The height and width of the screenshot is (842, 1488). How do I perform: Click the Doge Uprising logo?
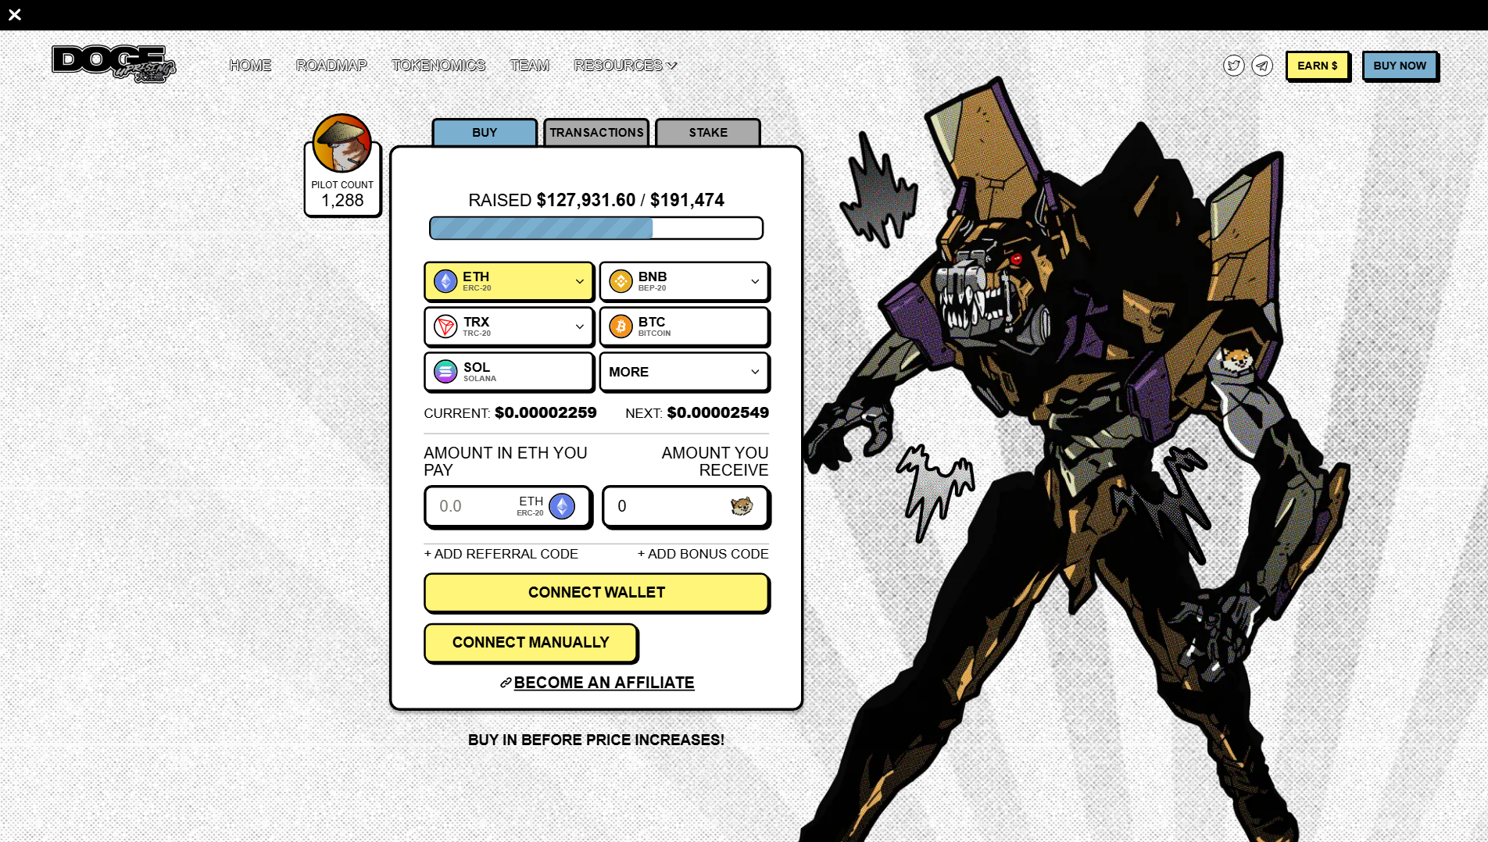(114, 64)
